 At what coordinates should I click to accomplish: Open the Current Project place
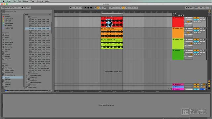coord(9,70)
